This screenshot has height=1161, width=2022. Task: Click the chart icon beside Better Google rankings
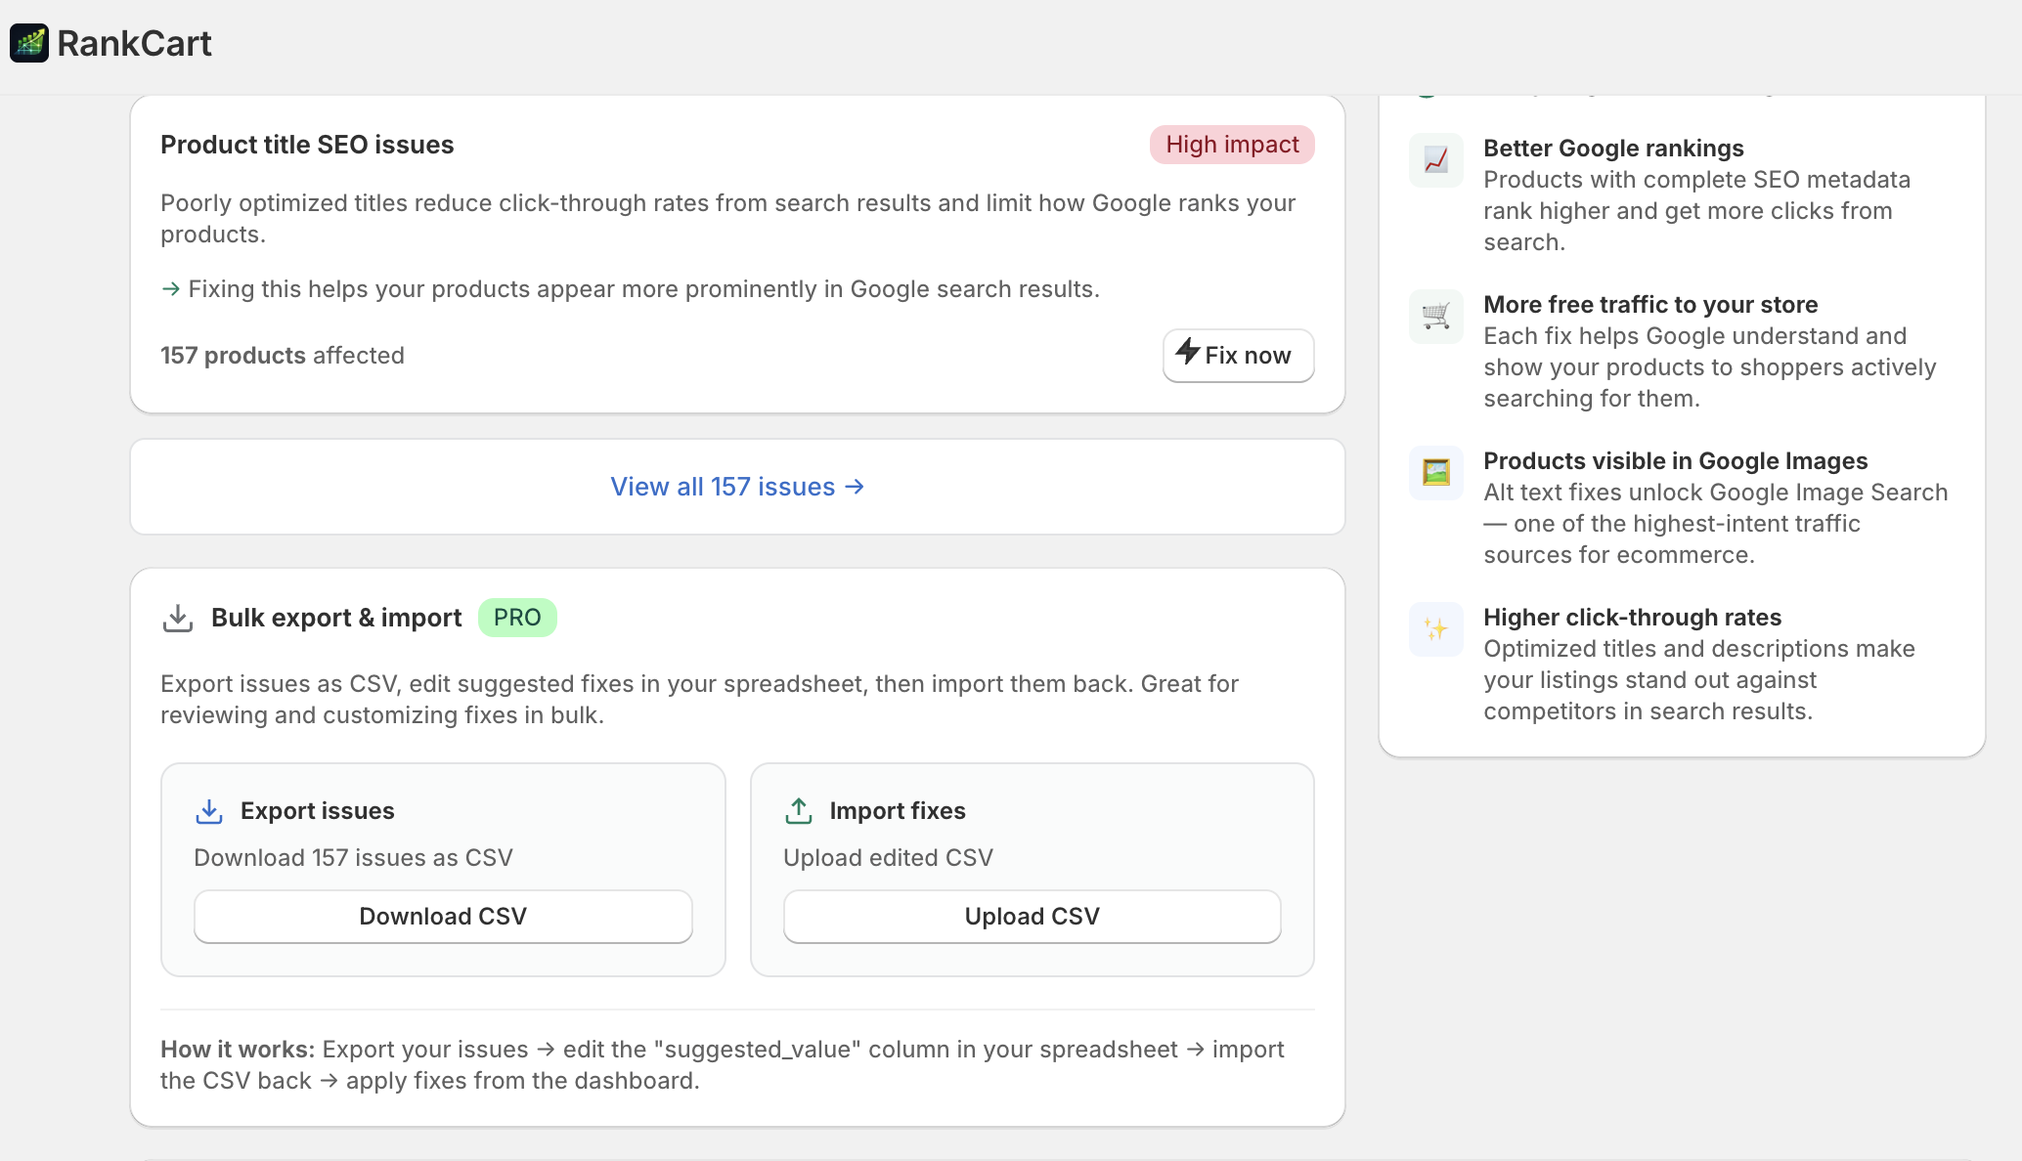tap(1435, 160)
